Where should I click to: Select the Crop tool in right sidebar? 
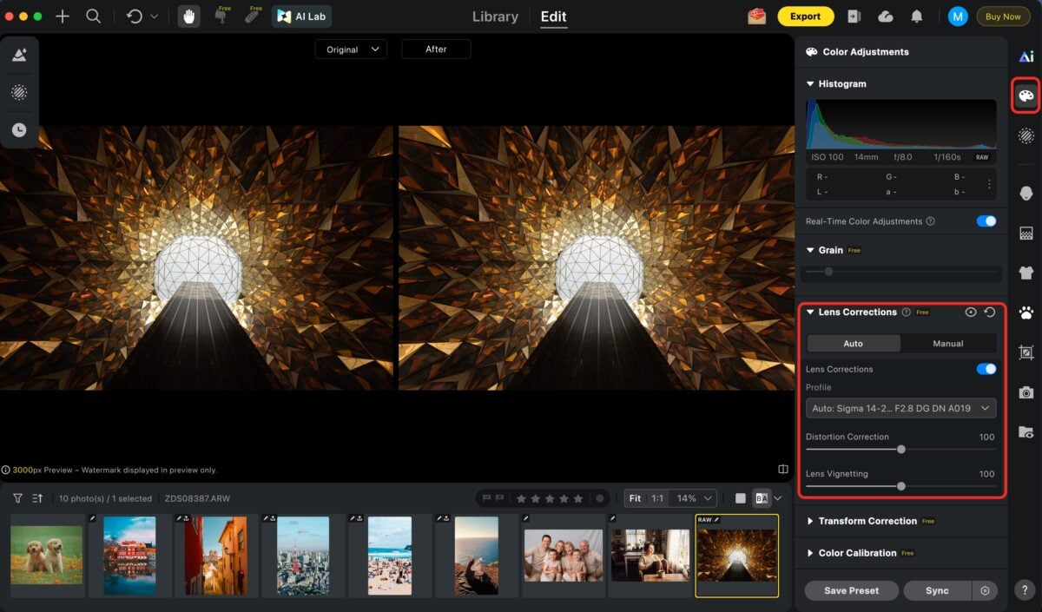1026,353
